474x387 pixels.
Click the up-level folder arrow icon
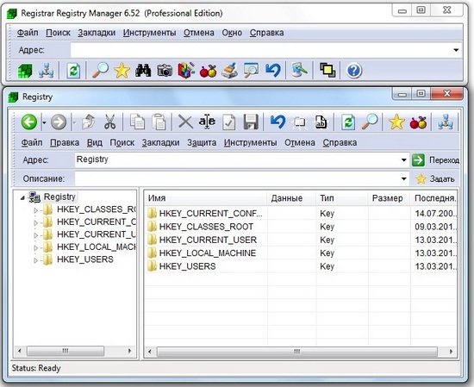tap(88, 122)
